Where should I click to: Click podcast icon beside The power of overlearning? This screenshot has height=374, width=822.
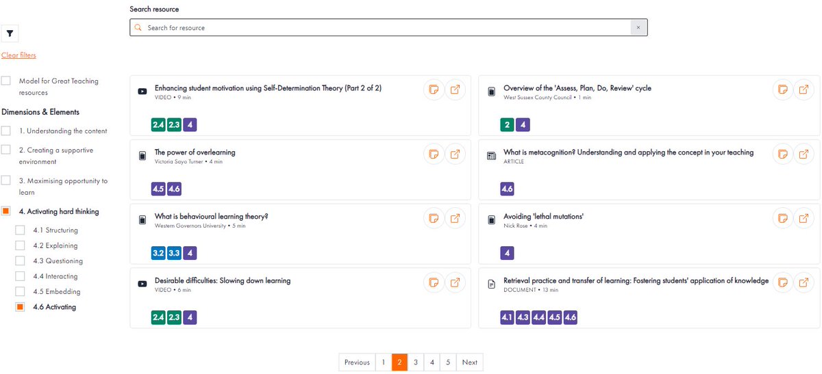click(x=142, y=156)
